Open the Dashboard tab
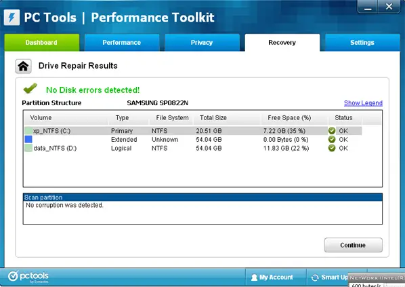Viewport: 405px width, 287px height. (x=42, y=43)
